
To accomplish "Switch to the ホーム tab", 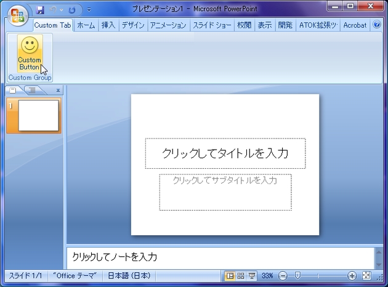I will click(86, 25).
